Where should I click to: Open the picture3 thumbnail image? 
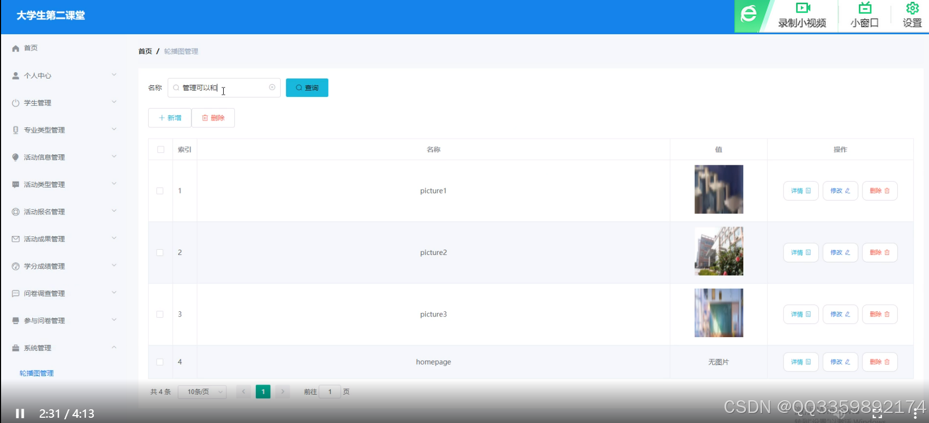(x=719, y=313)
